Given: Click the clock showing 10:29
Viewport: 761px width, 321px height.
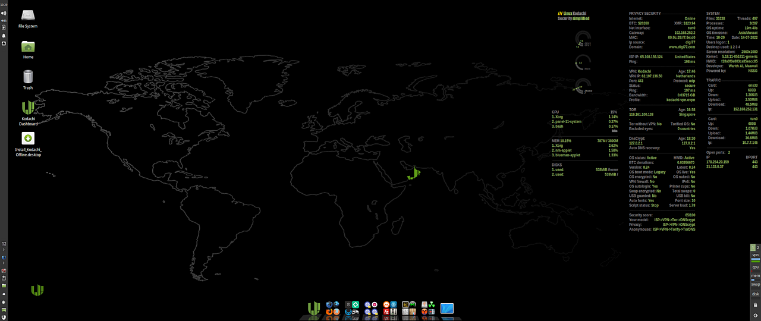Looking at the screenshot, I should tap(4, 5).
